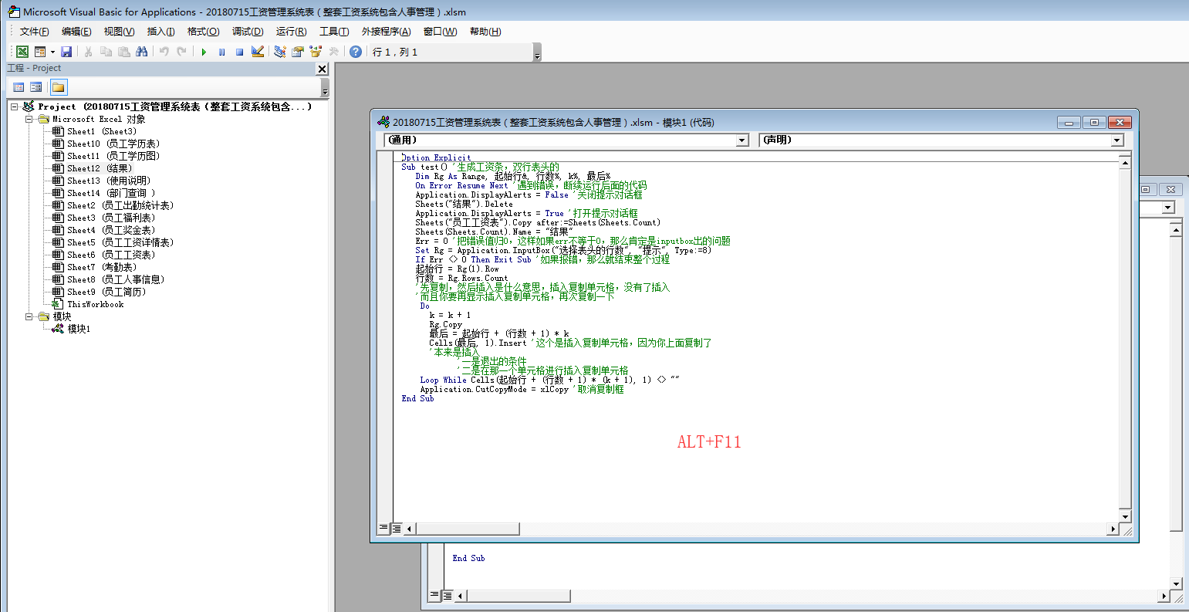Open the 文件(F) menu

[x=34, y=32]
